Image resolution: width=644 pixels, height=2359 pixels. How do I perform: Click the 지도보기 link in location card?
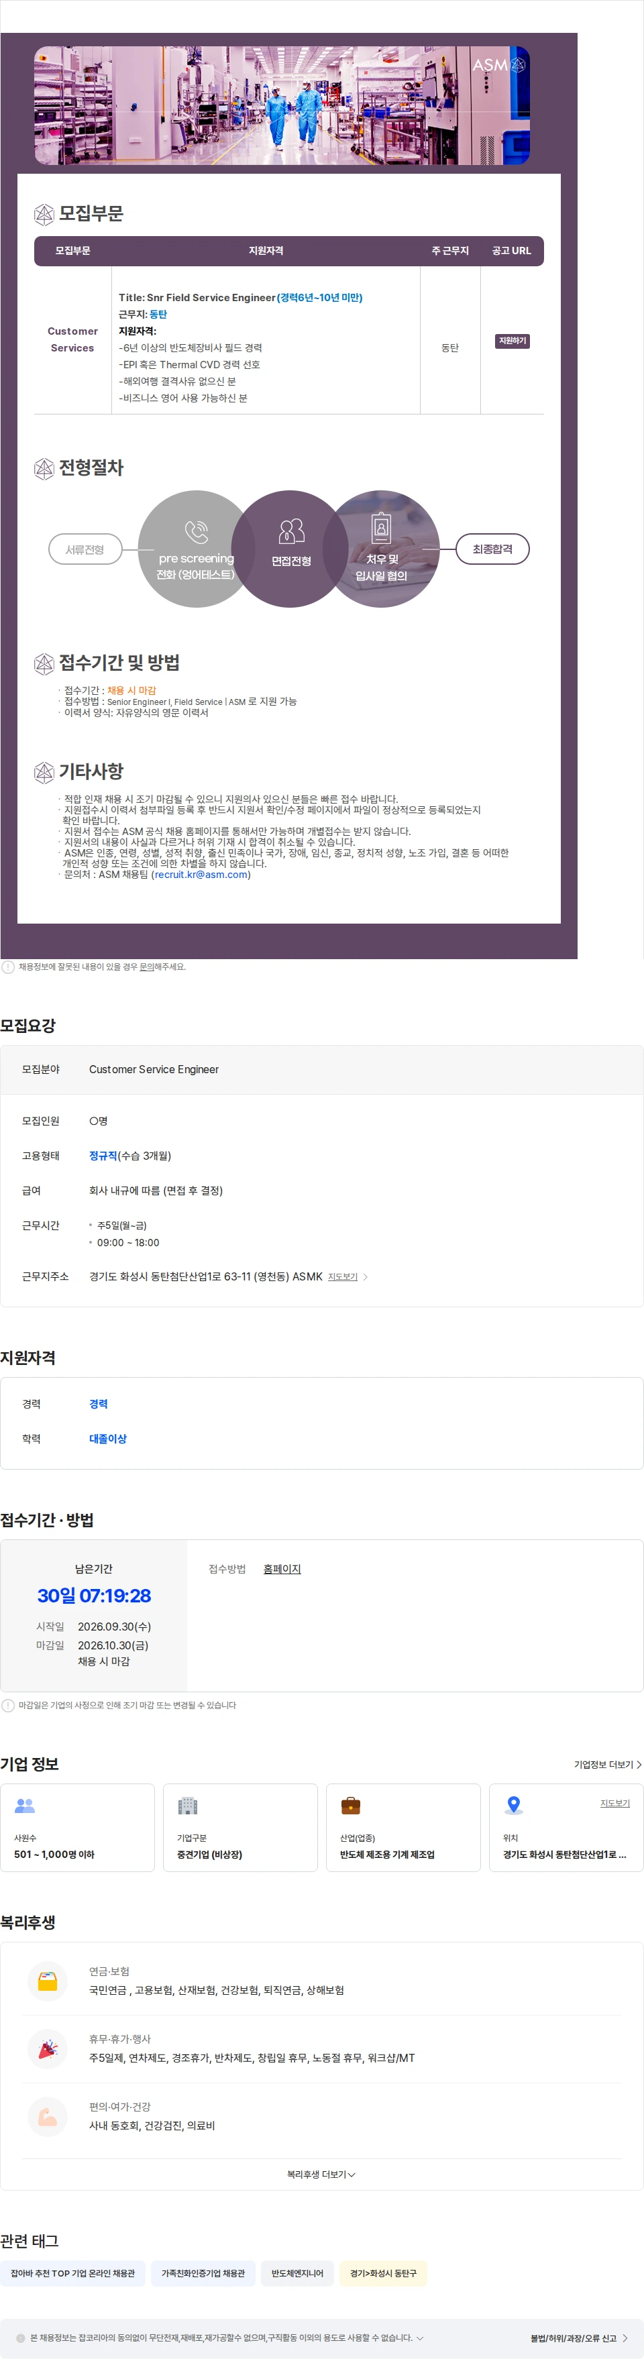pyautogui.click(x=614, y=1803)
